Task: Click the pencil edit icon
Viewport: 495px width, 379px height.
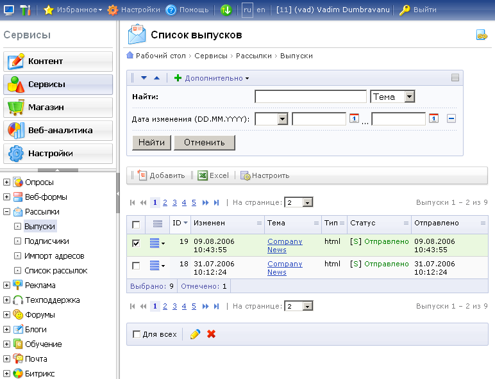Action: click(x=196, y=334)
